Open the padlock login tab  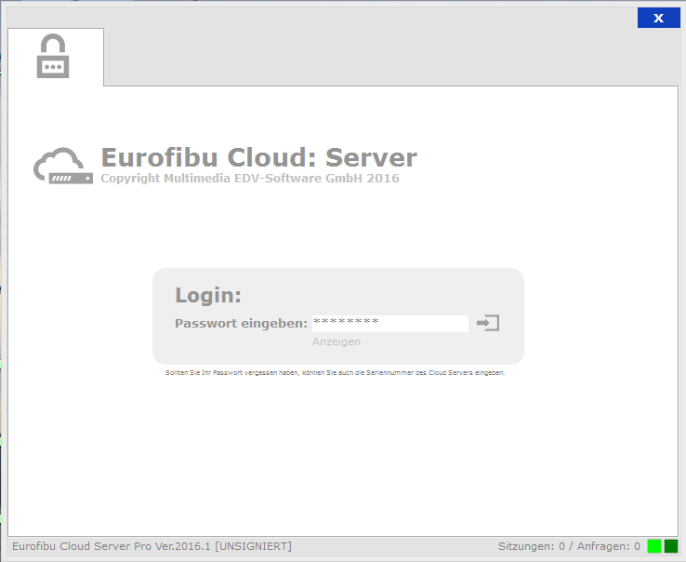(56, 57)
